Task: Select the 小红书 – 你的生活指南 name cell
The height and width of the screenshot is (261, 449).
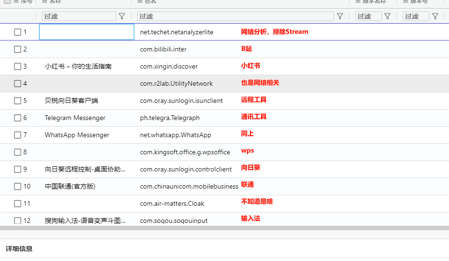Action: (x=78, y=67)
